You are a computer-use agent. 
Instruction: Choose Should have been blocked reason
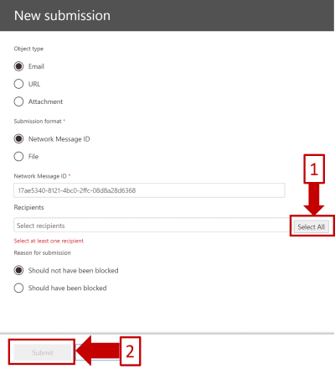coord(18,288)
